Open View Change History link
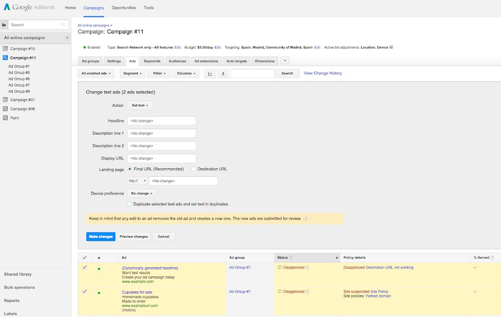 tap(322, 73)
